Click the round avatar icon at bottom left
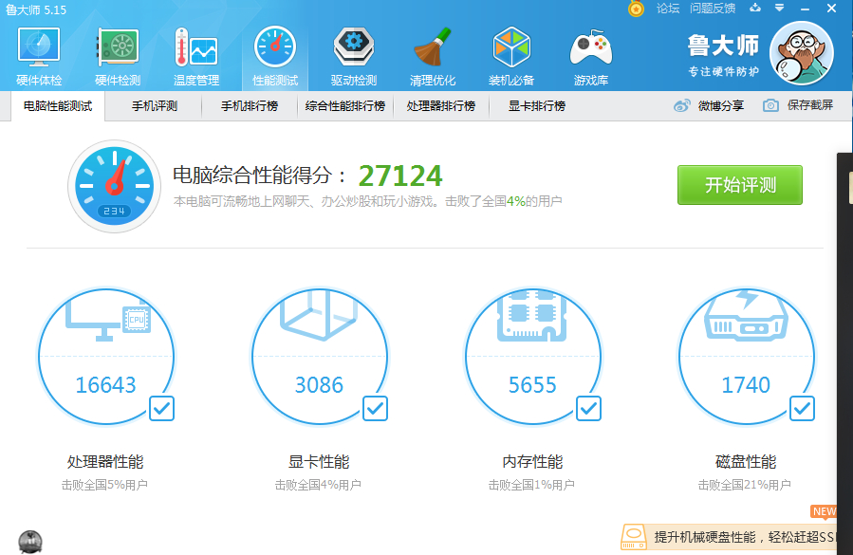Image resolution: width=853 pixels, height=555 pixels. (x=30, y=542)
